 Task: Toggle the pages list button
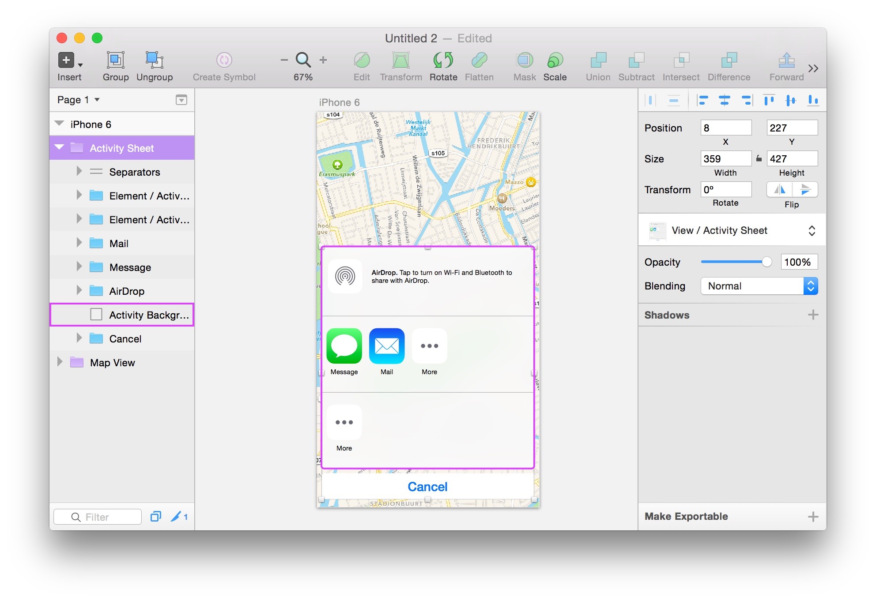click(181, 100)
